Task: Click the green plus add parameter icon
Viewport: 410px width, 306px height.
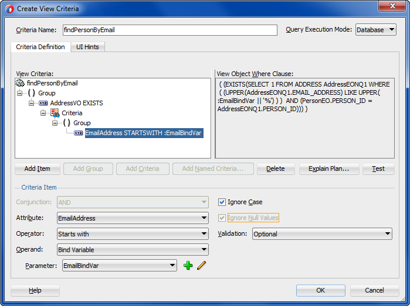Action: click(x=188, y=266)
